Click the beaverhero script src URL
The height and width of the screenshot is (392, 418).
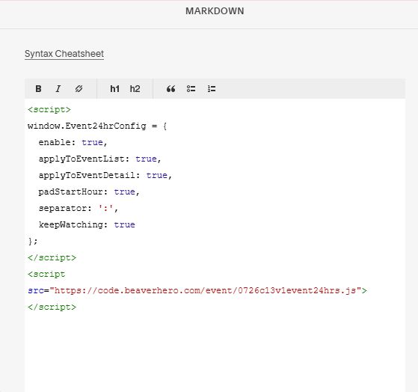[x=206, y=290]
